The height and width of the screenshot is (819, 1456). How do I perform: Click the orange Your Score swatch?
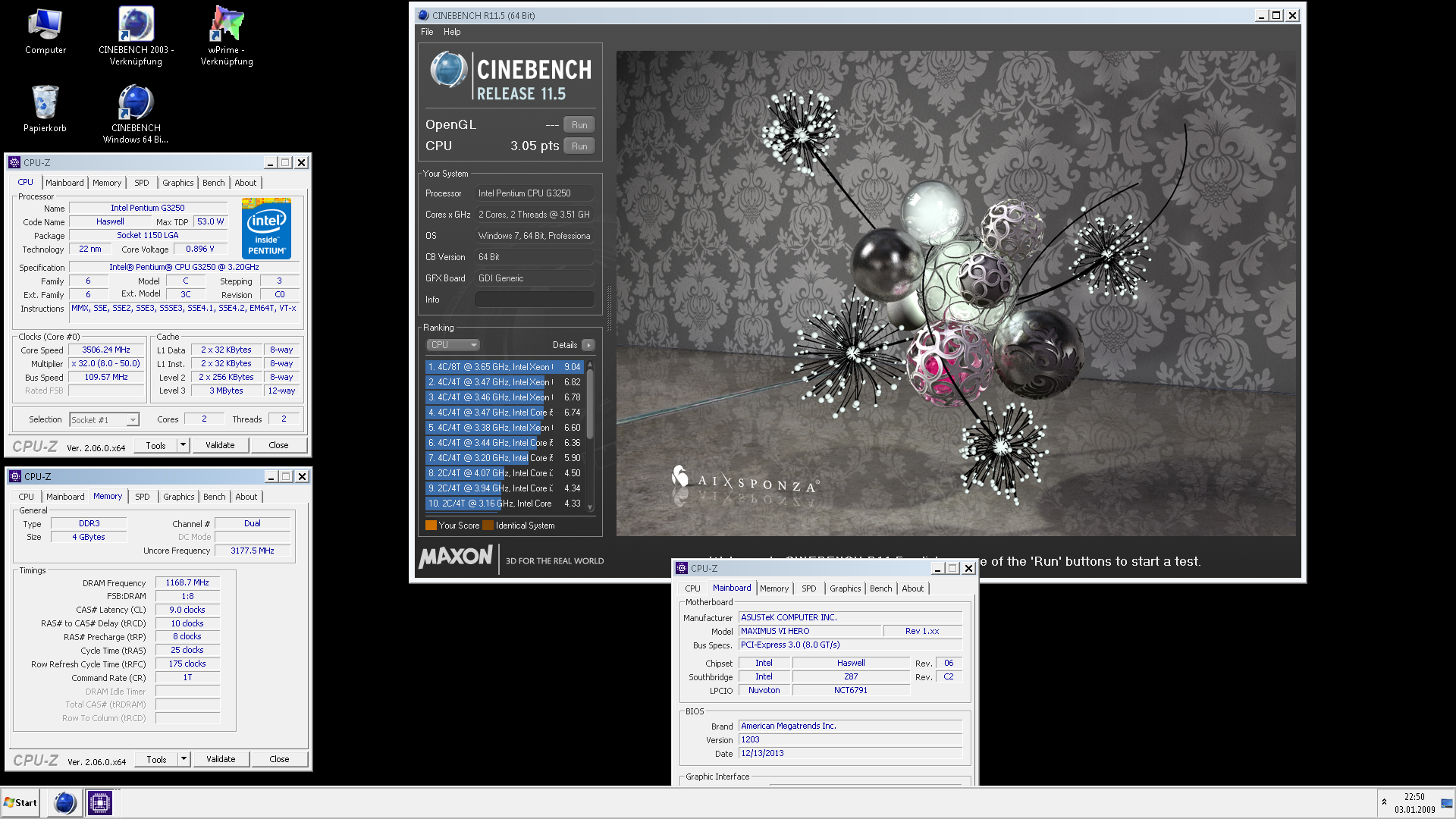431,526
